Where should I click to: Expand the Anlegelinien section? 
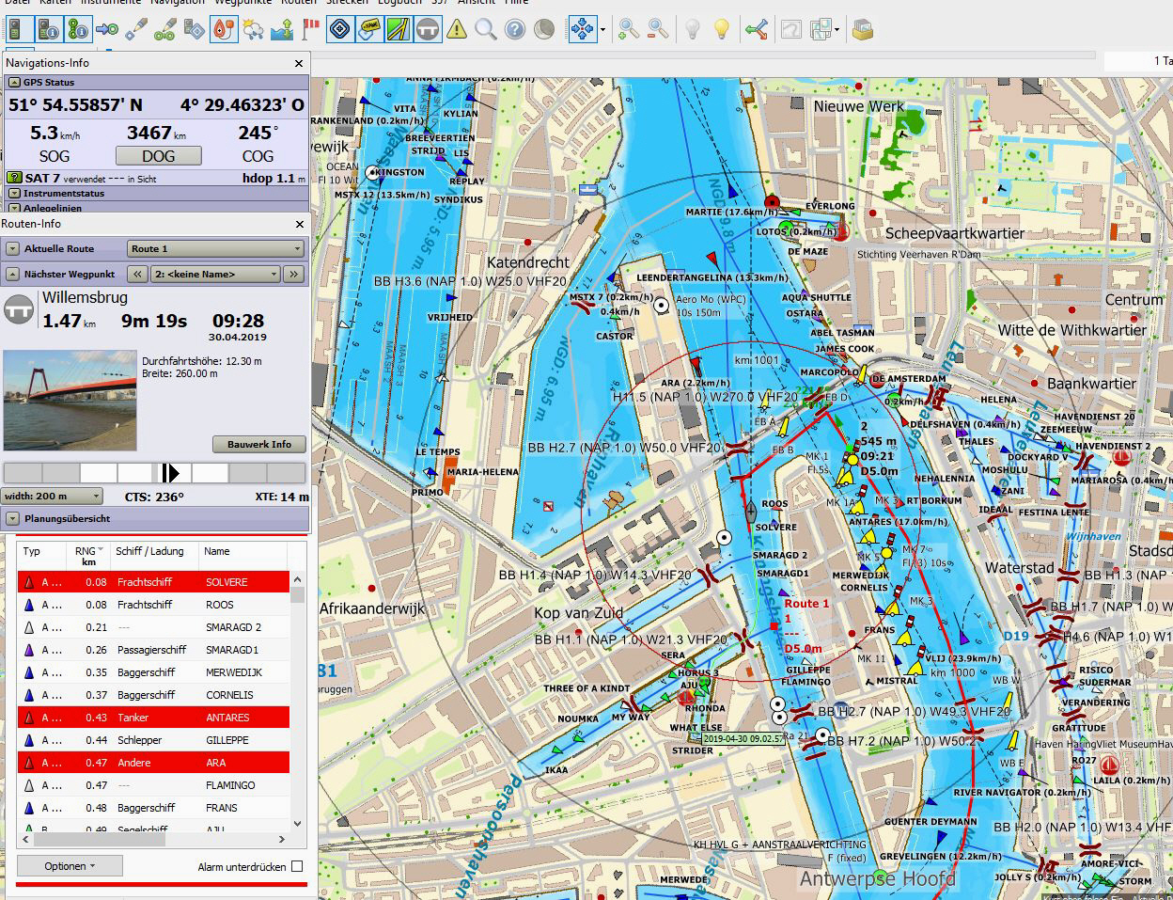(14, 208)
